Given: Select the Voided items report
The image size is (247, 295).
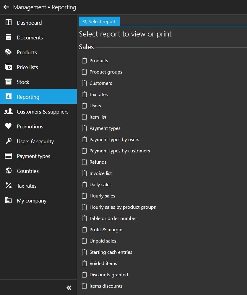Looking at the screenshot, I should 103,264.
